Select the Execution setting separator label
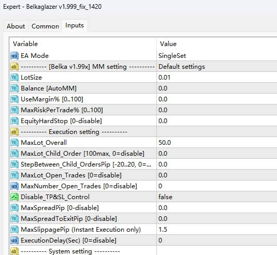Image resolution: width=277 pixels, height=255 pixels. pyautogui.click(x=74, y=132)
